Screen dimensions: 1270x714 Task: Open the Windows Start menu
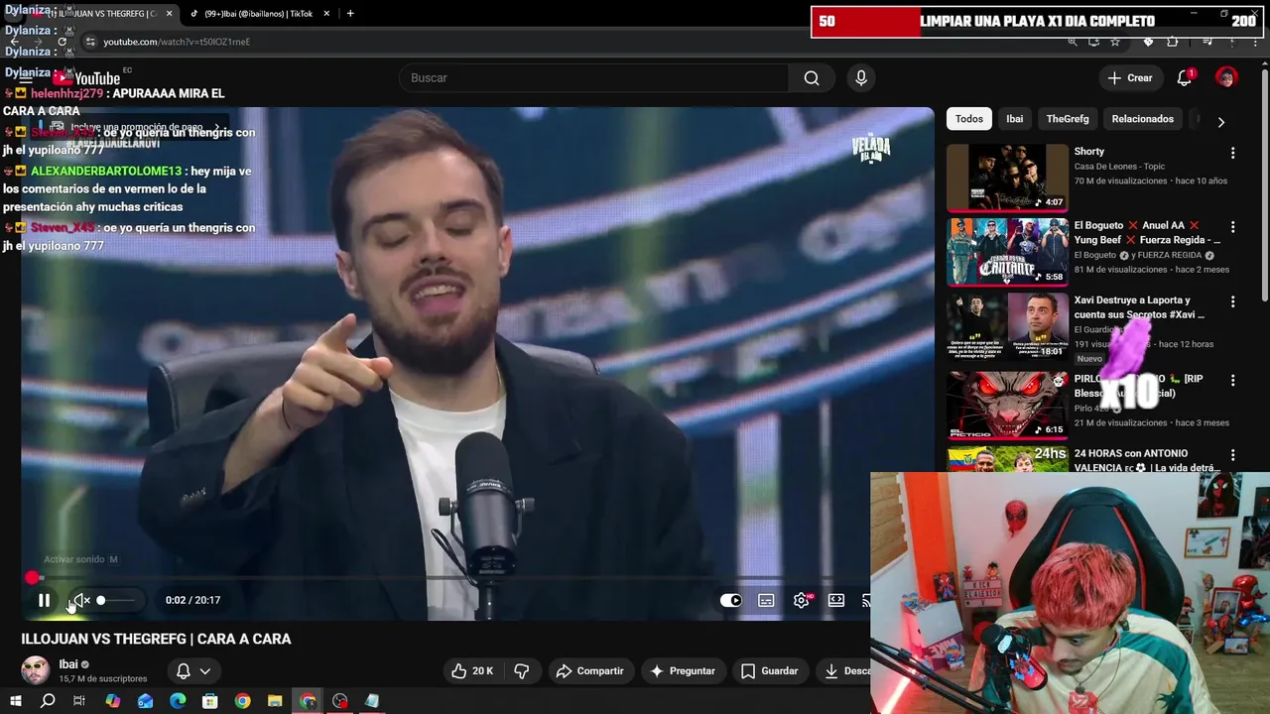click(x=16, y=701)
